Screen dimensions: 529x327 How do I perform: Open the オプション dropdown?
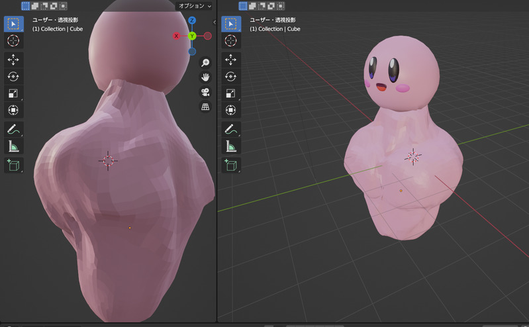click(x=194, y=6)
